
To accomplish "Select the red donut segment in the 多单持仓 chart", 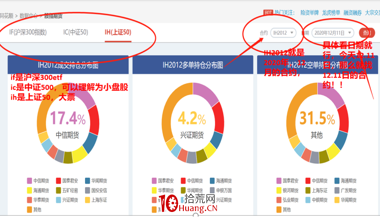I will [218, 118].
